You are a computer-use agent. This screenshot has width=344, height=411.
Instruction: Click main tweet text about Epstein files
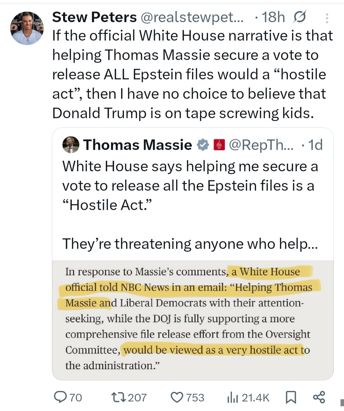pyautogui.click(x=192, y=74)
